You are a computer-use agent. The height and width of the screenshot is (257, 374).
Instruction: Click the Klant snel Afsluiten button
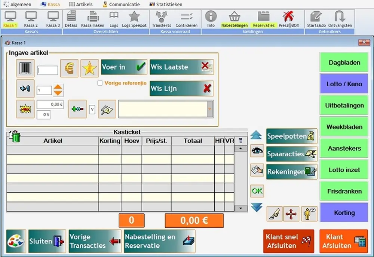(x=288, y=241)
